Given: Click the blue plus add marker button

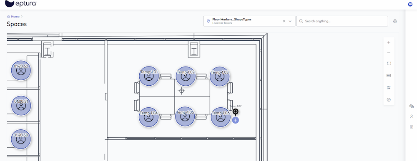Looking at the screenshot, I should (x=235, y=120).
